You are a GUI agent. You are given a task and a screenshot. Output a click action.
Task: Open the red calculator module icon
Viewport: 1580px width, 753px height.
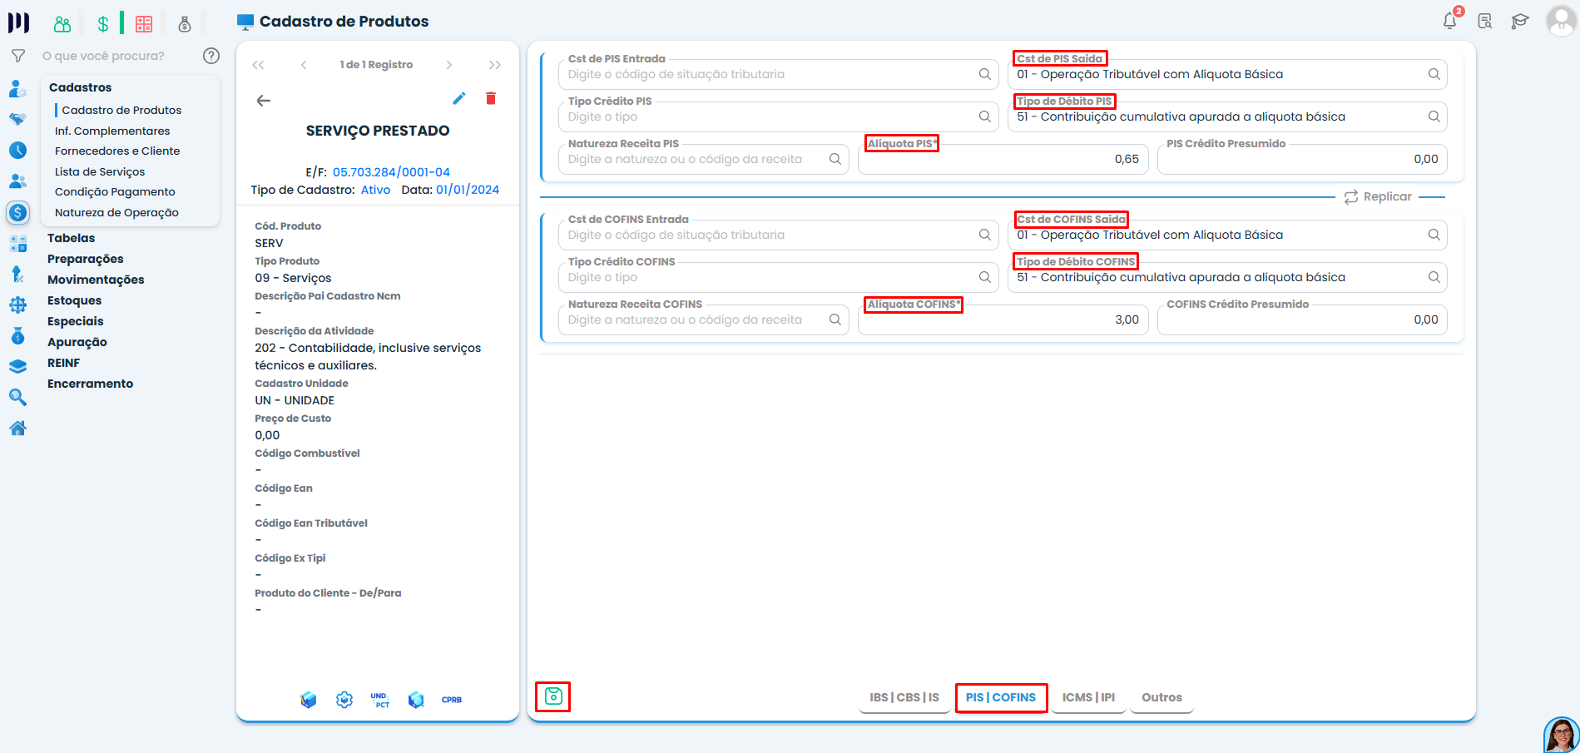click(x=144, y=24)
